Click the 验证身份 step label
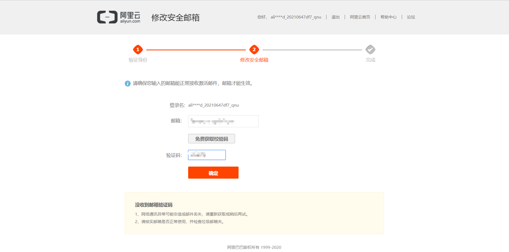Image resolution: width=509 pixels, height=252 pixels. 138,60
